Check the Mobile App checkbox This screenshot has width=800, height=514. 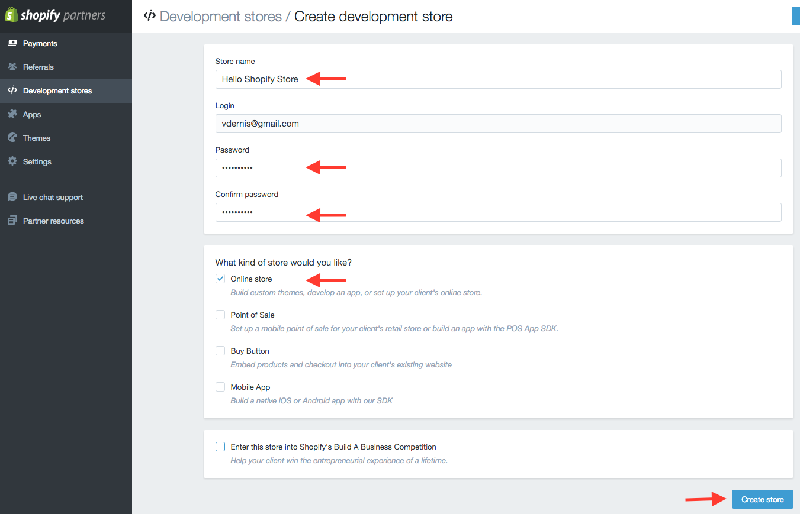click(x=220, y=387)
